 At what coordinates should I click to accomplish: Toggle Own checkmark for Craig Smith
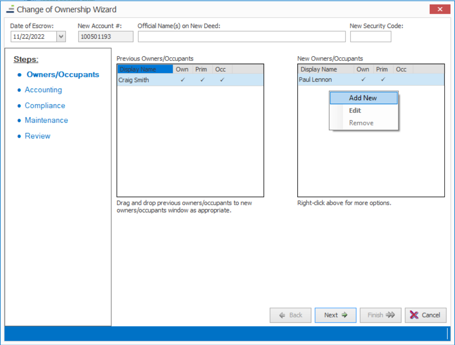coord(182,80)
